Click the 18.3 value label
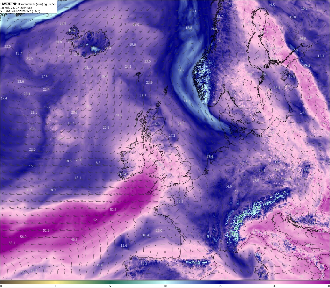The height and width of the screenshot is (288, 330). coord(97,163)
